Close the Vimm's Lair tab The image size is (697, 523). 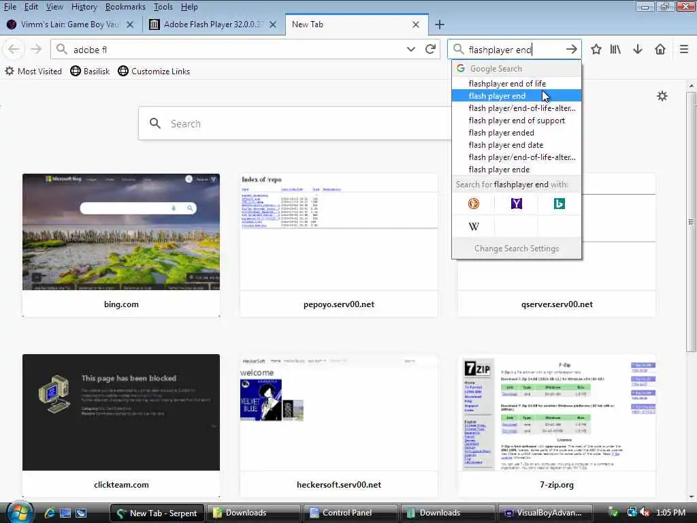[130, 25]
